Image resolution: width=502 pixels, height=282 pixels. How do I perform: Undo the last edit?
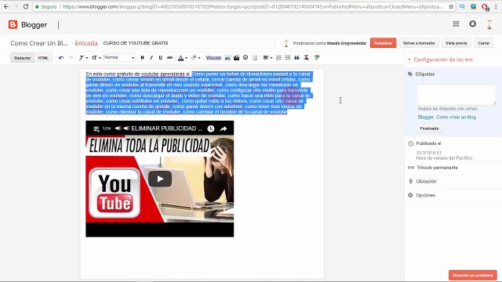pyautogui.click(x=61, y=58)
